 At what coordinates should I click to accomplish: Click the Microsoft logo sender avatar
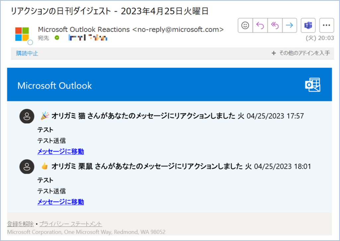[22, 34]
